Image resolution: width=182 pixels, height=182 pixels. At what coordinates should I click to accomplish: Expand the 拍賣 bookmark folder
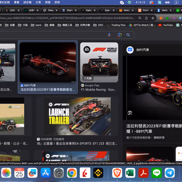coord(10,25)
